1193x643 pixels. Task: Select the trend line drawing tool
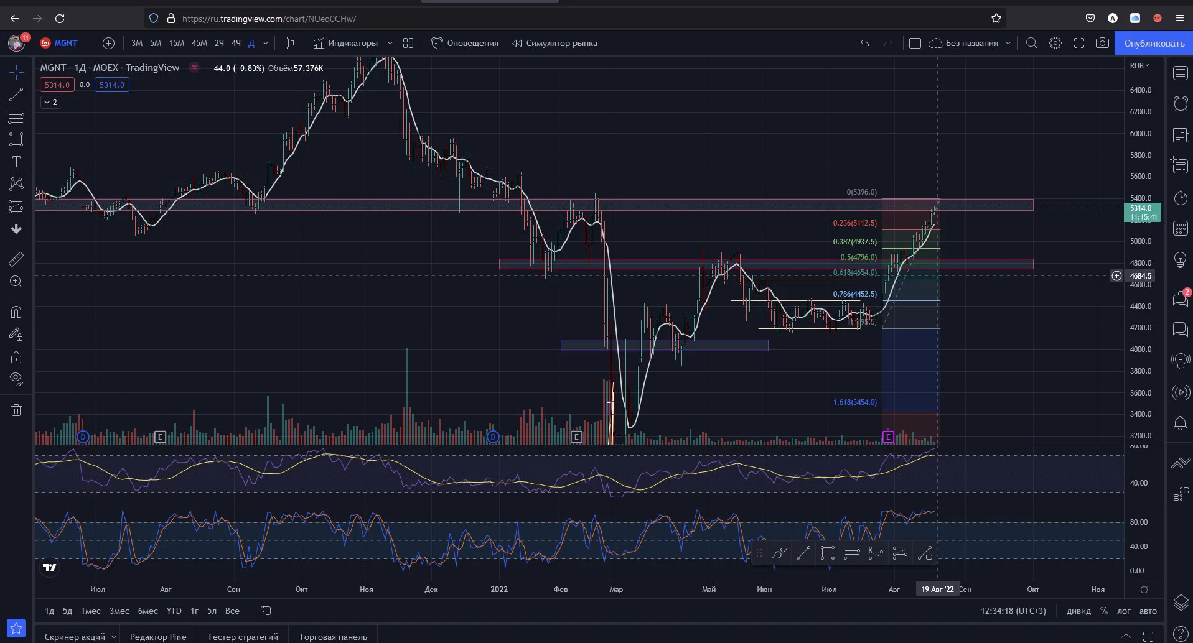click(16, 95)
